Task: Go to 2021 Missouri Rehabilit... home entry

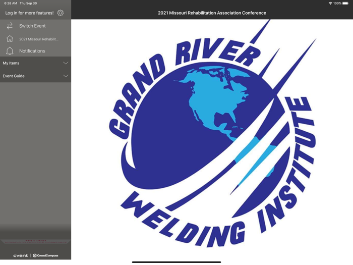Action: click(x=36, y=39)
